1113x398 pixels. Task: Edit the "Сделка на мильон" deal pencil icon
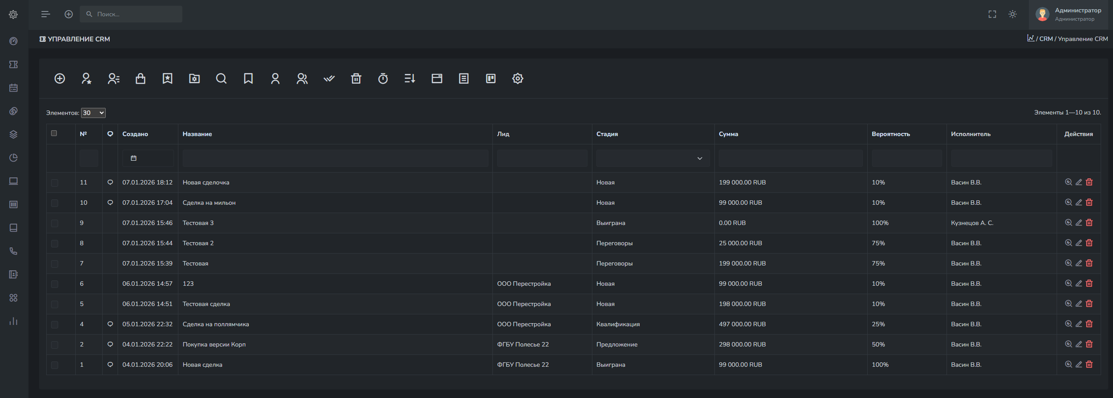pos(1079,203)
